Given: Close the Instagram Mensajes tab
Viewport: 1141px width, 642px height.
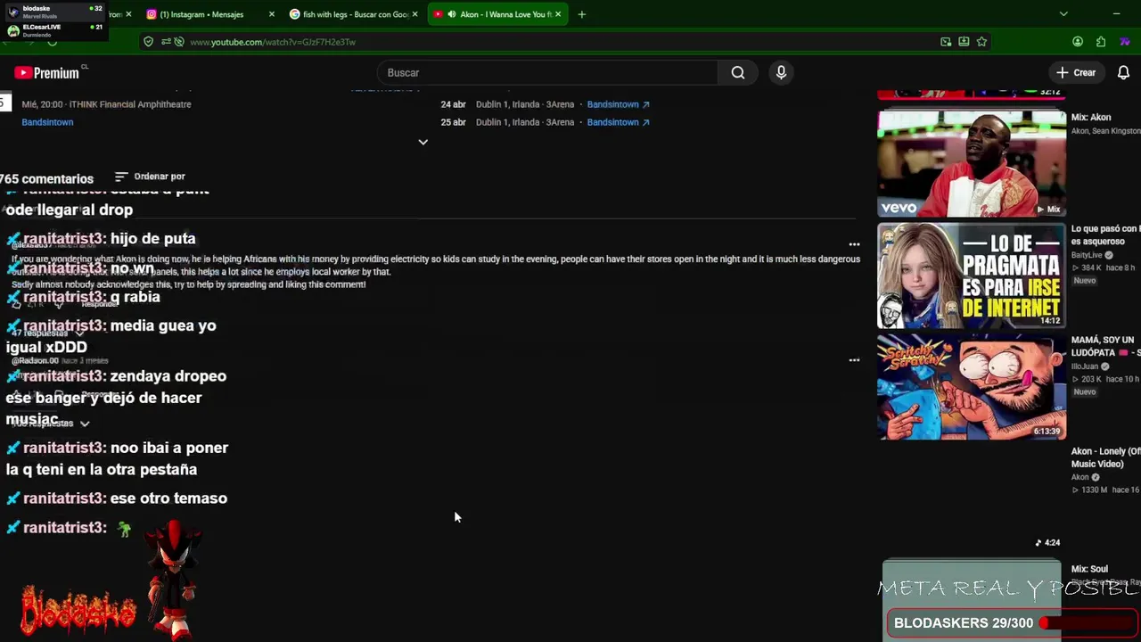Looking at the screenshot, I should 272,14.
